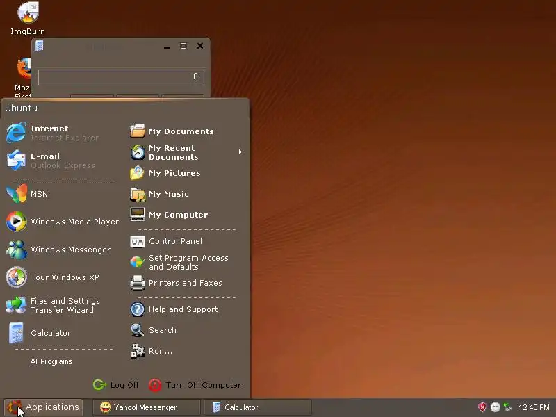Click the My Computer text label

coord(178,215)
